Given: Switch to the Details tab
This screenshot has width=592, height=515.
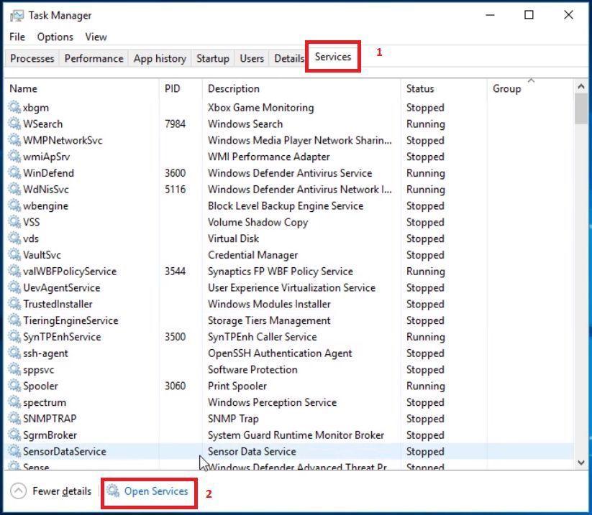Looking at the screenshot, I should (288, 58).
